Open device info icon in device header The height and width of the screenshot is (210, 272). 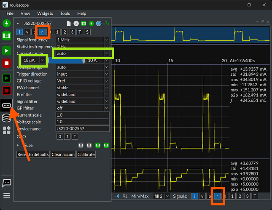(x=76, y=24)
